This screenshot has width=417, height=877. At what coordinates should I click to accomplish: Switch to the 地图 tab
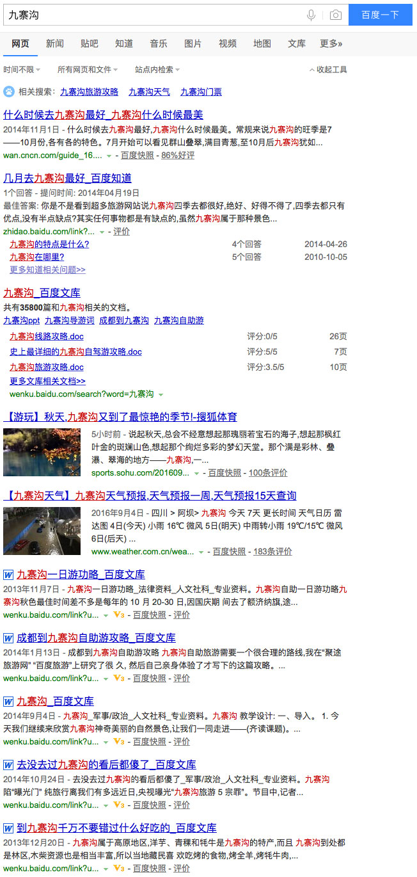tap(262, 44)
